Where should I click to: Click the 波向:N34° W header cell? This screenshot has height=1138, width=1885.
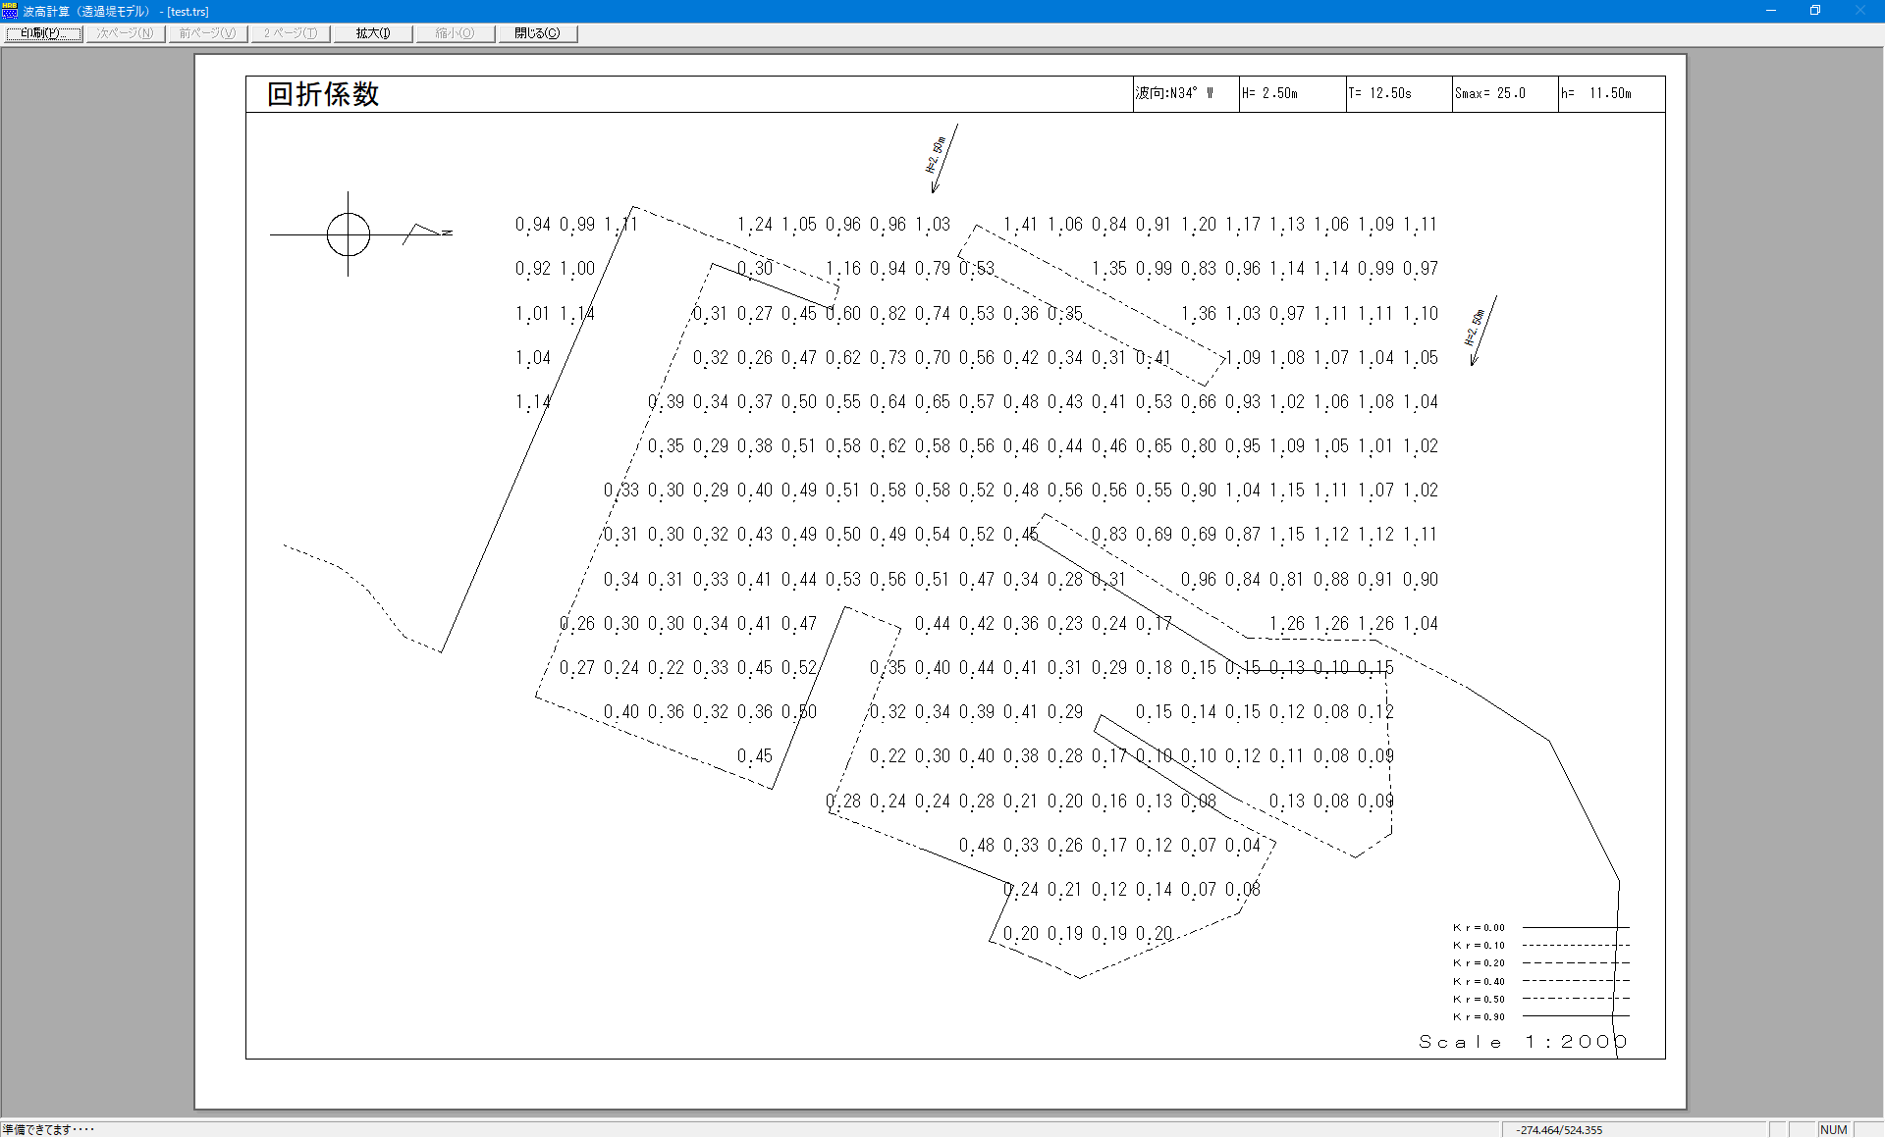pyautogui.click(x=1186, y=94)
